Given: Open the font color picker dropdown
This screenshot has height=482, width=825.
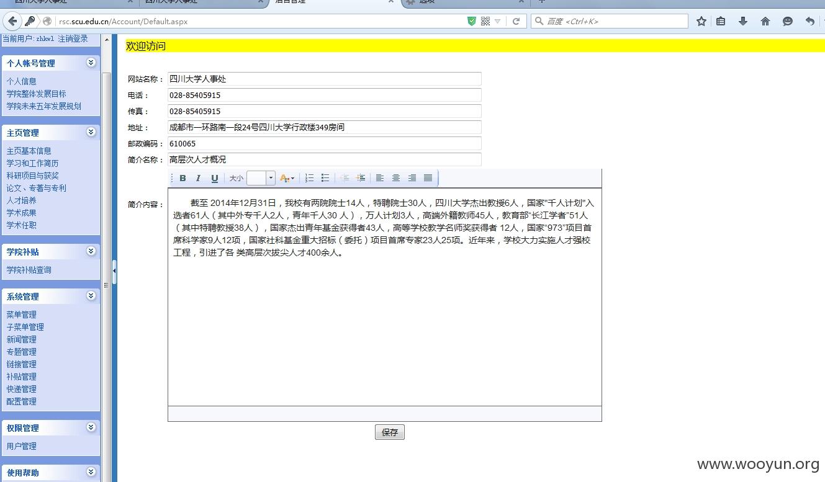Looking at the screenshot, I should click(287, 178).
